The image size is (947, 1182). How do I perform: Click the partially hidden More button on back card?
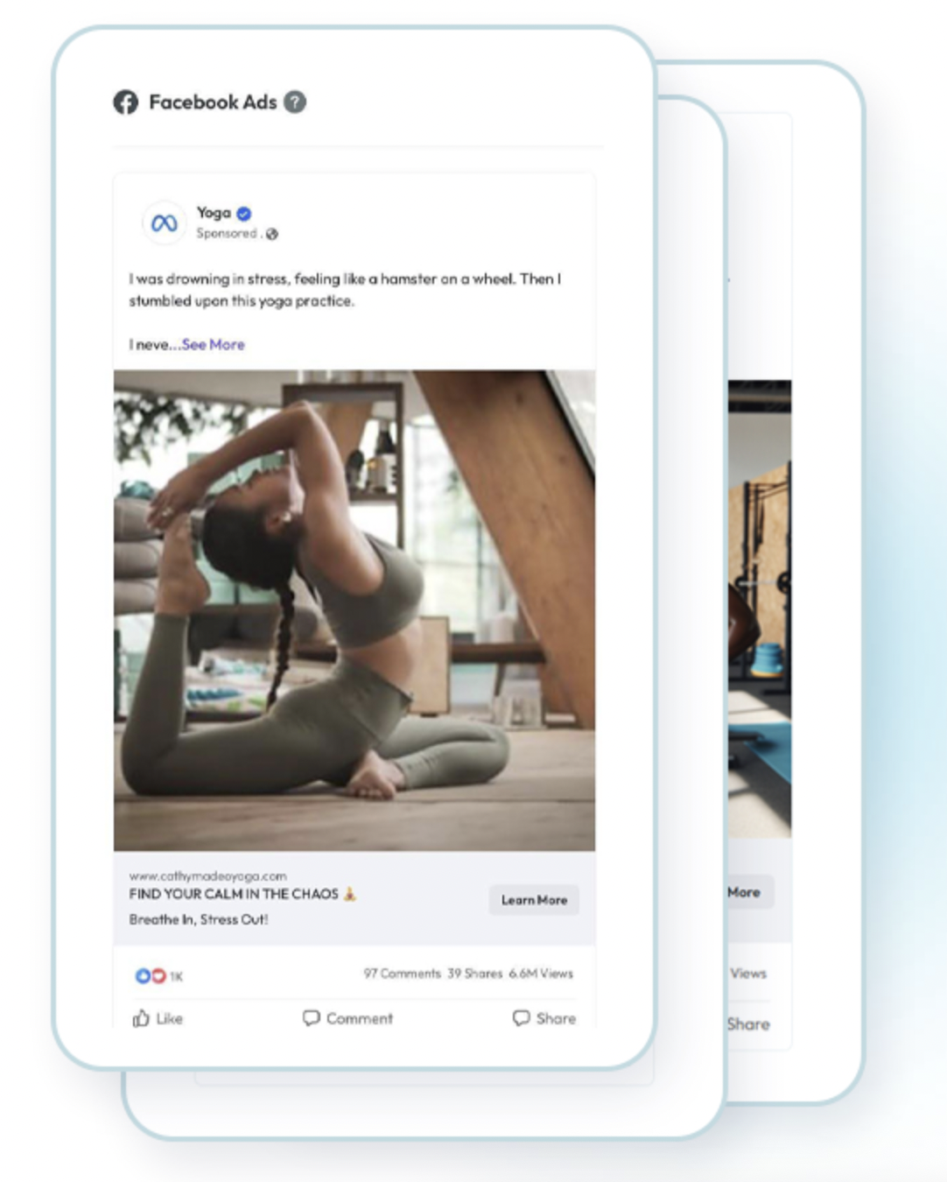(750, 892)
